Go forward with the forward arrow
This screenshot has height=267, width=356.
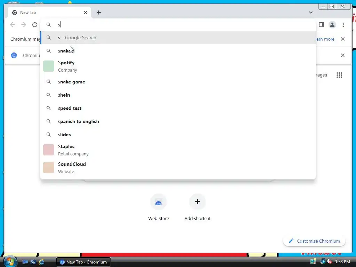[x=24, y=25]
